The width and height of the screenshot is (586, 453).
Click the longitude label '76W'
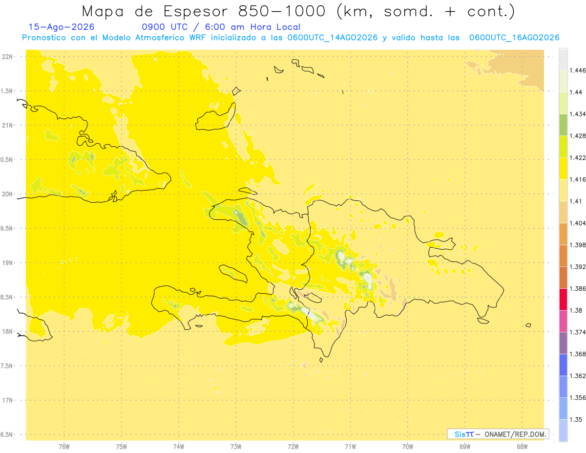64,446
